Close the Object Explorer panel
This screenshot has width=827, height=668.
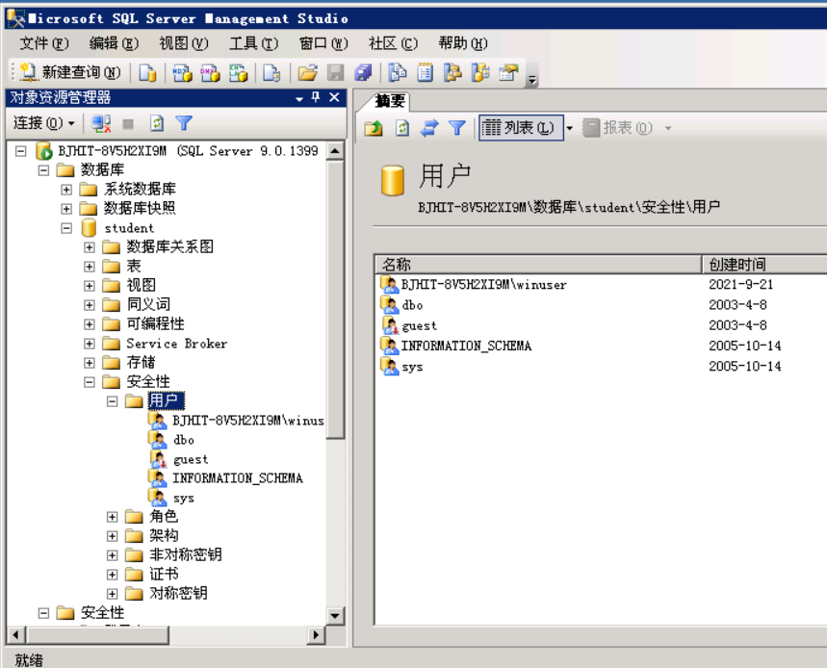click(334, 97)
